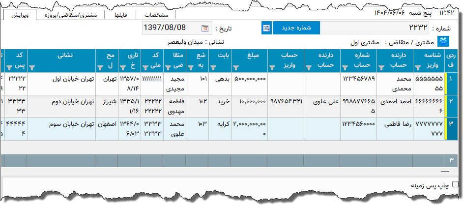Click the branch code ۱۰۳

pos(197,129)
